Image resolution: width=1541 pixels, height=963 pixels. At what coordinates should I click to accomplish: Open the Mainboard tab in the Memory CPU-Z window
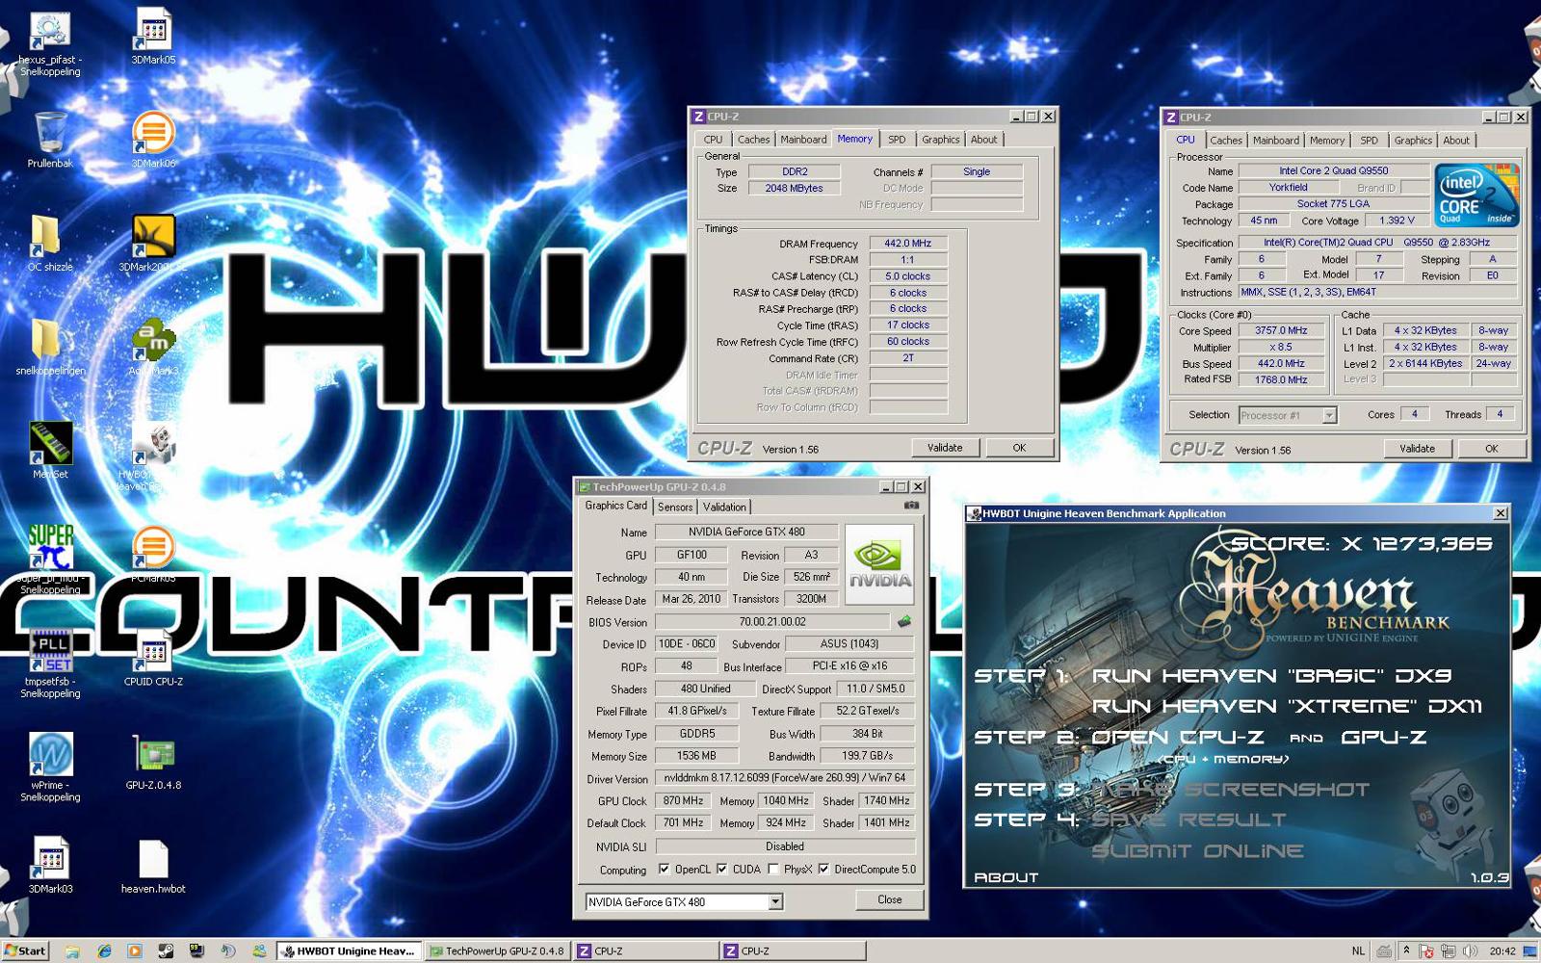pyautogui.click(x=803, y=140)
